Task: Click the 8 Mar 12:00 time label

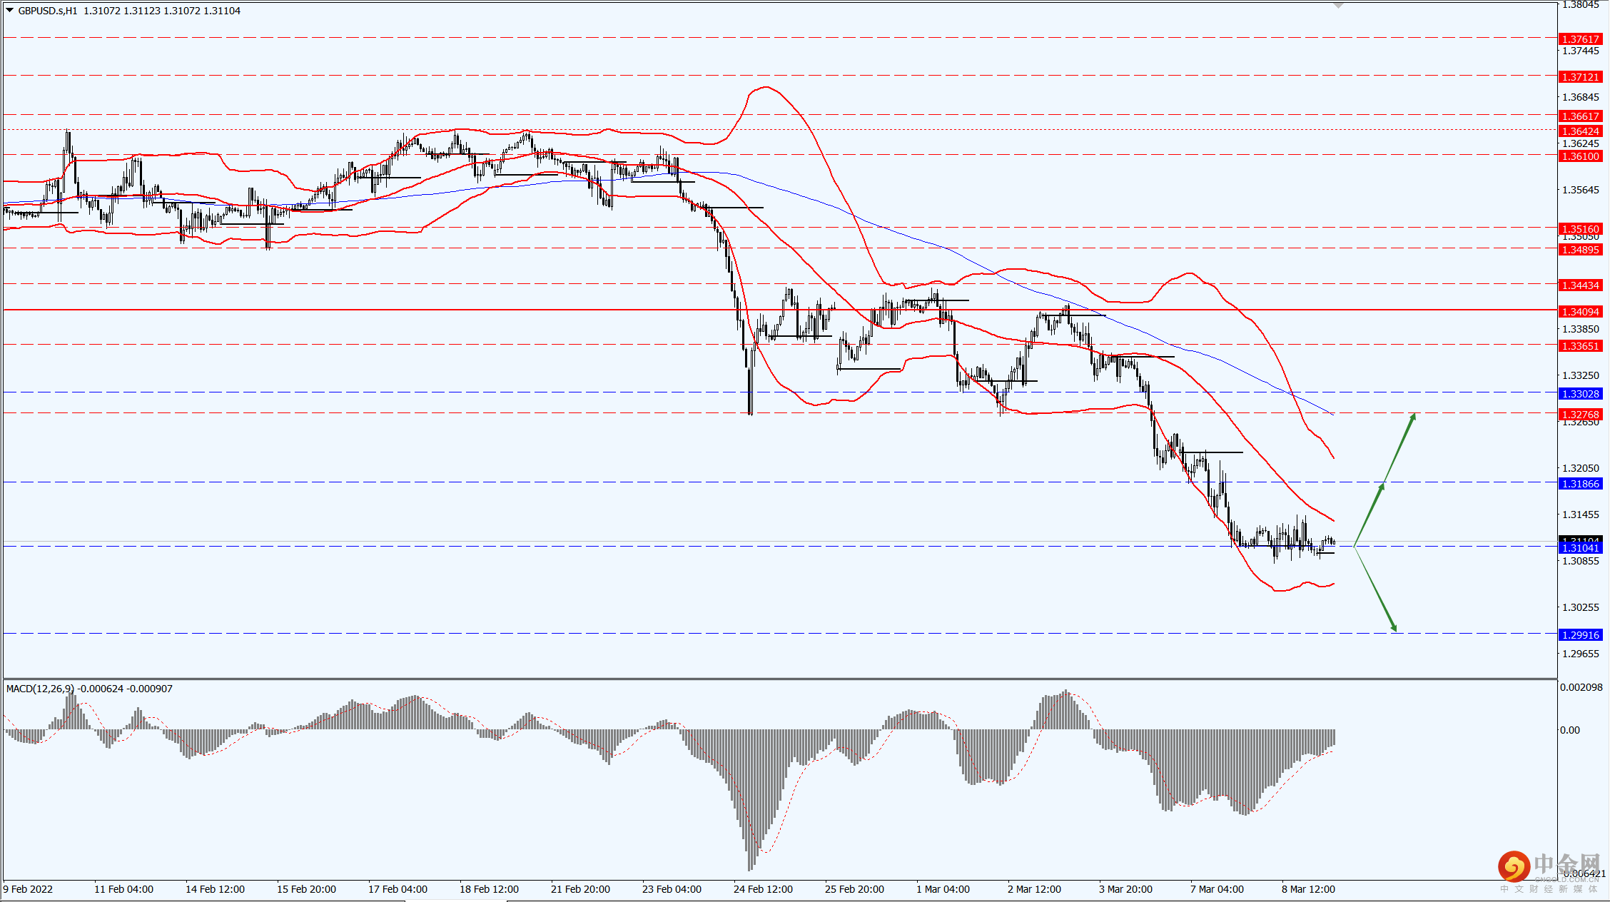Action: tap(1308, 889)
